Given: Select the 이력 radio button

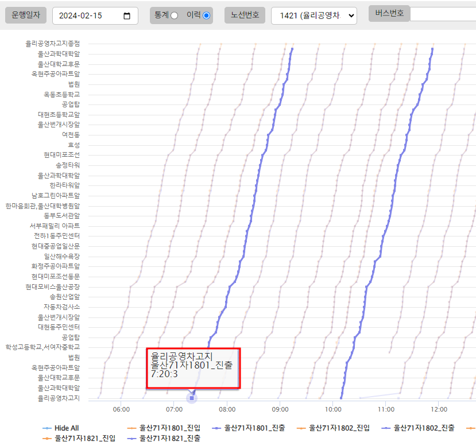Looking at the screenshot, I should point(206,15).
